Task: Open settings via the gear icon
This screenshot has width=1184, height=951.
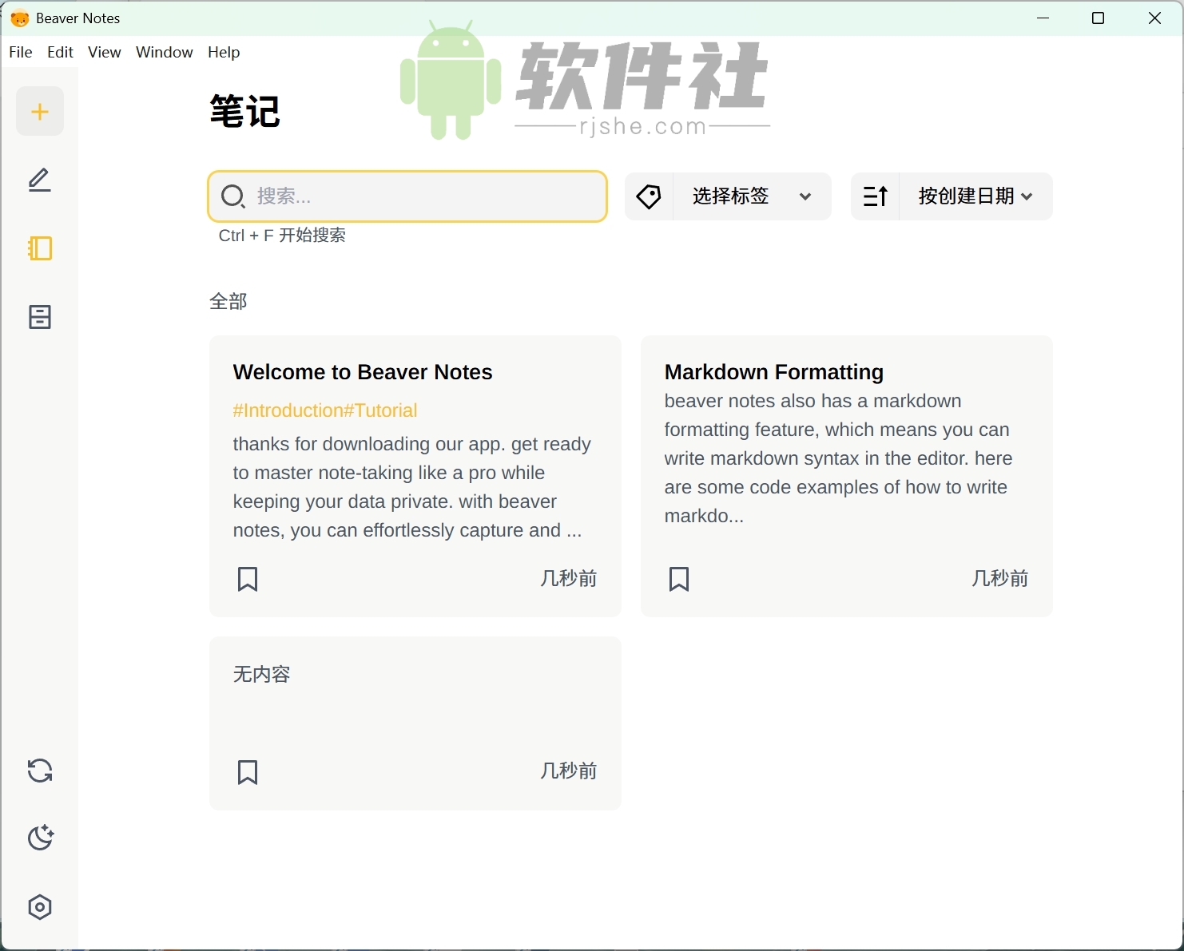Action: (39, 906)
